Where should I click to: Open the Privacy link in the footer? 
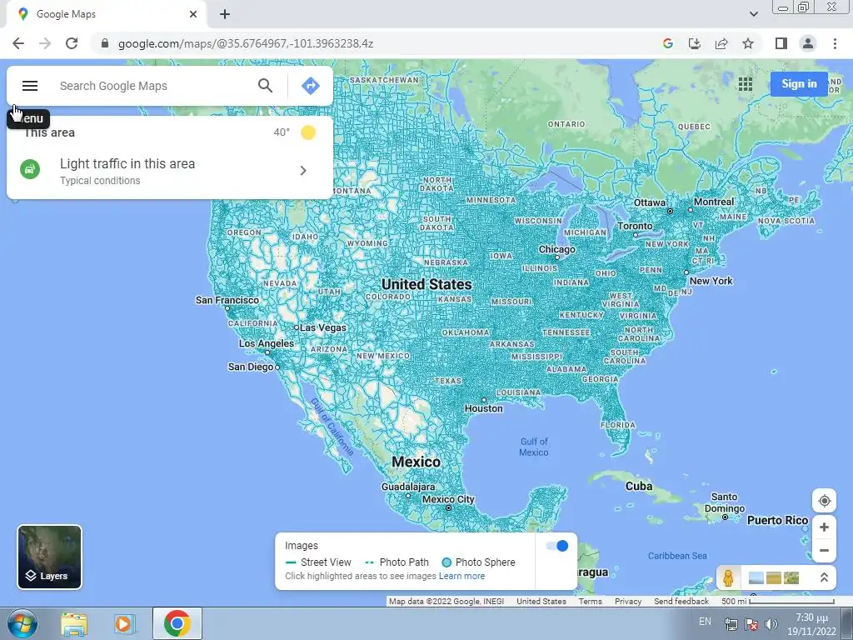(x=628, y=602)
